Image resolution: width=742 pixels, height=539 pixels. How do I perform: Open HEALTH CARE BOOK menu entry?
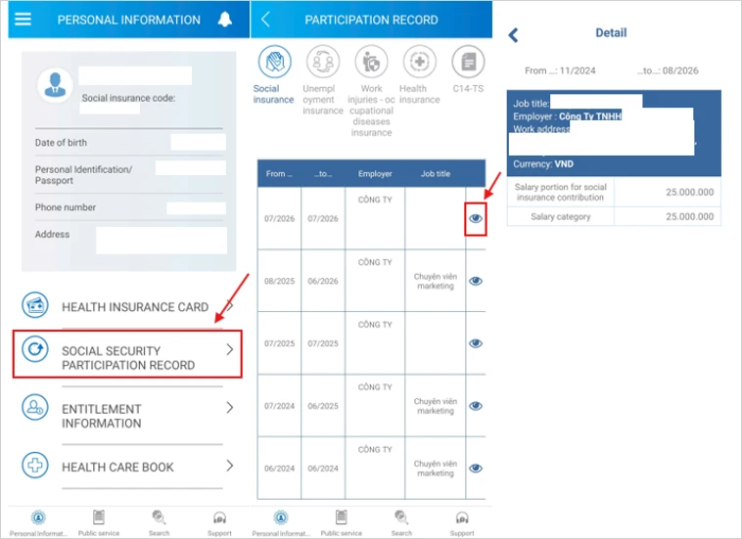[128, 467]
